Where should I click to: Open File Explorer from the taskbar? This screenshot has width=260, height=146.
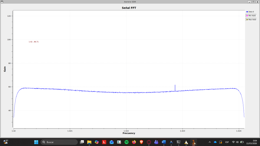89,142
